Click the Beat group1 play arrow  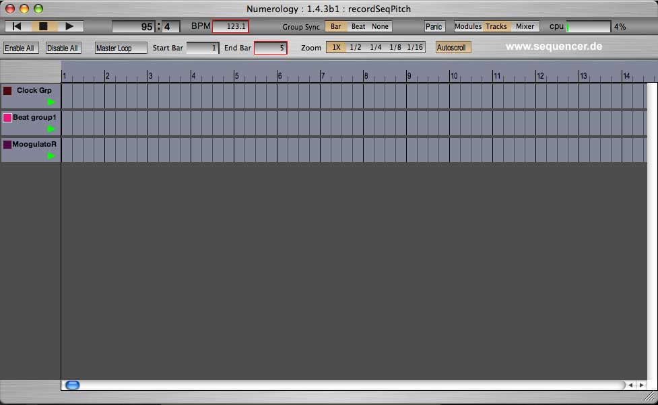(51, 128)
